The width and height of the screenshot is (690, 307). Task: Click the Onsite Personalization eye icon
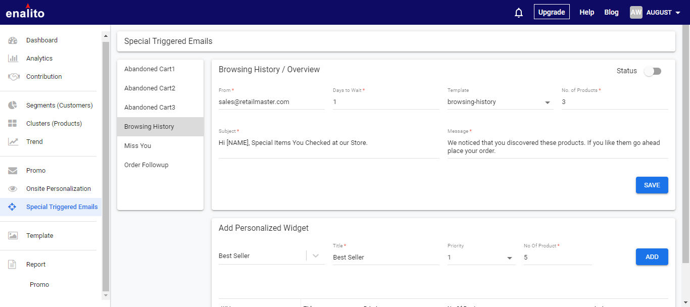(13, 189)
